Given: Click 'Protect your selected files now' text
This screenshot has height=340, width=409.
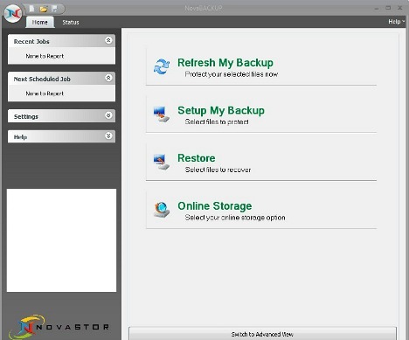Looking at the screenshot, I should (232, 74).
